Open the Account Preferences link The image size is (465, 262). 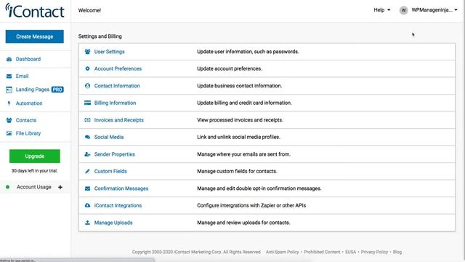pyautogui.click(x=118, y=68)
